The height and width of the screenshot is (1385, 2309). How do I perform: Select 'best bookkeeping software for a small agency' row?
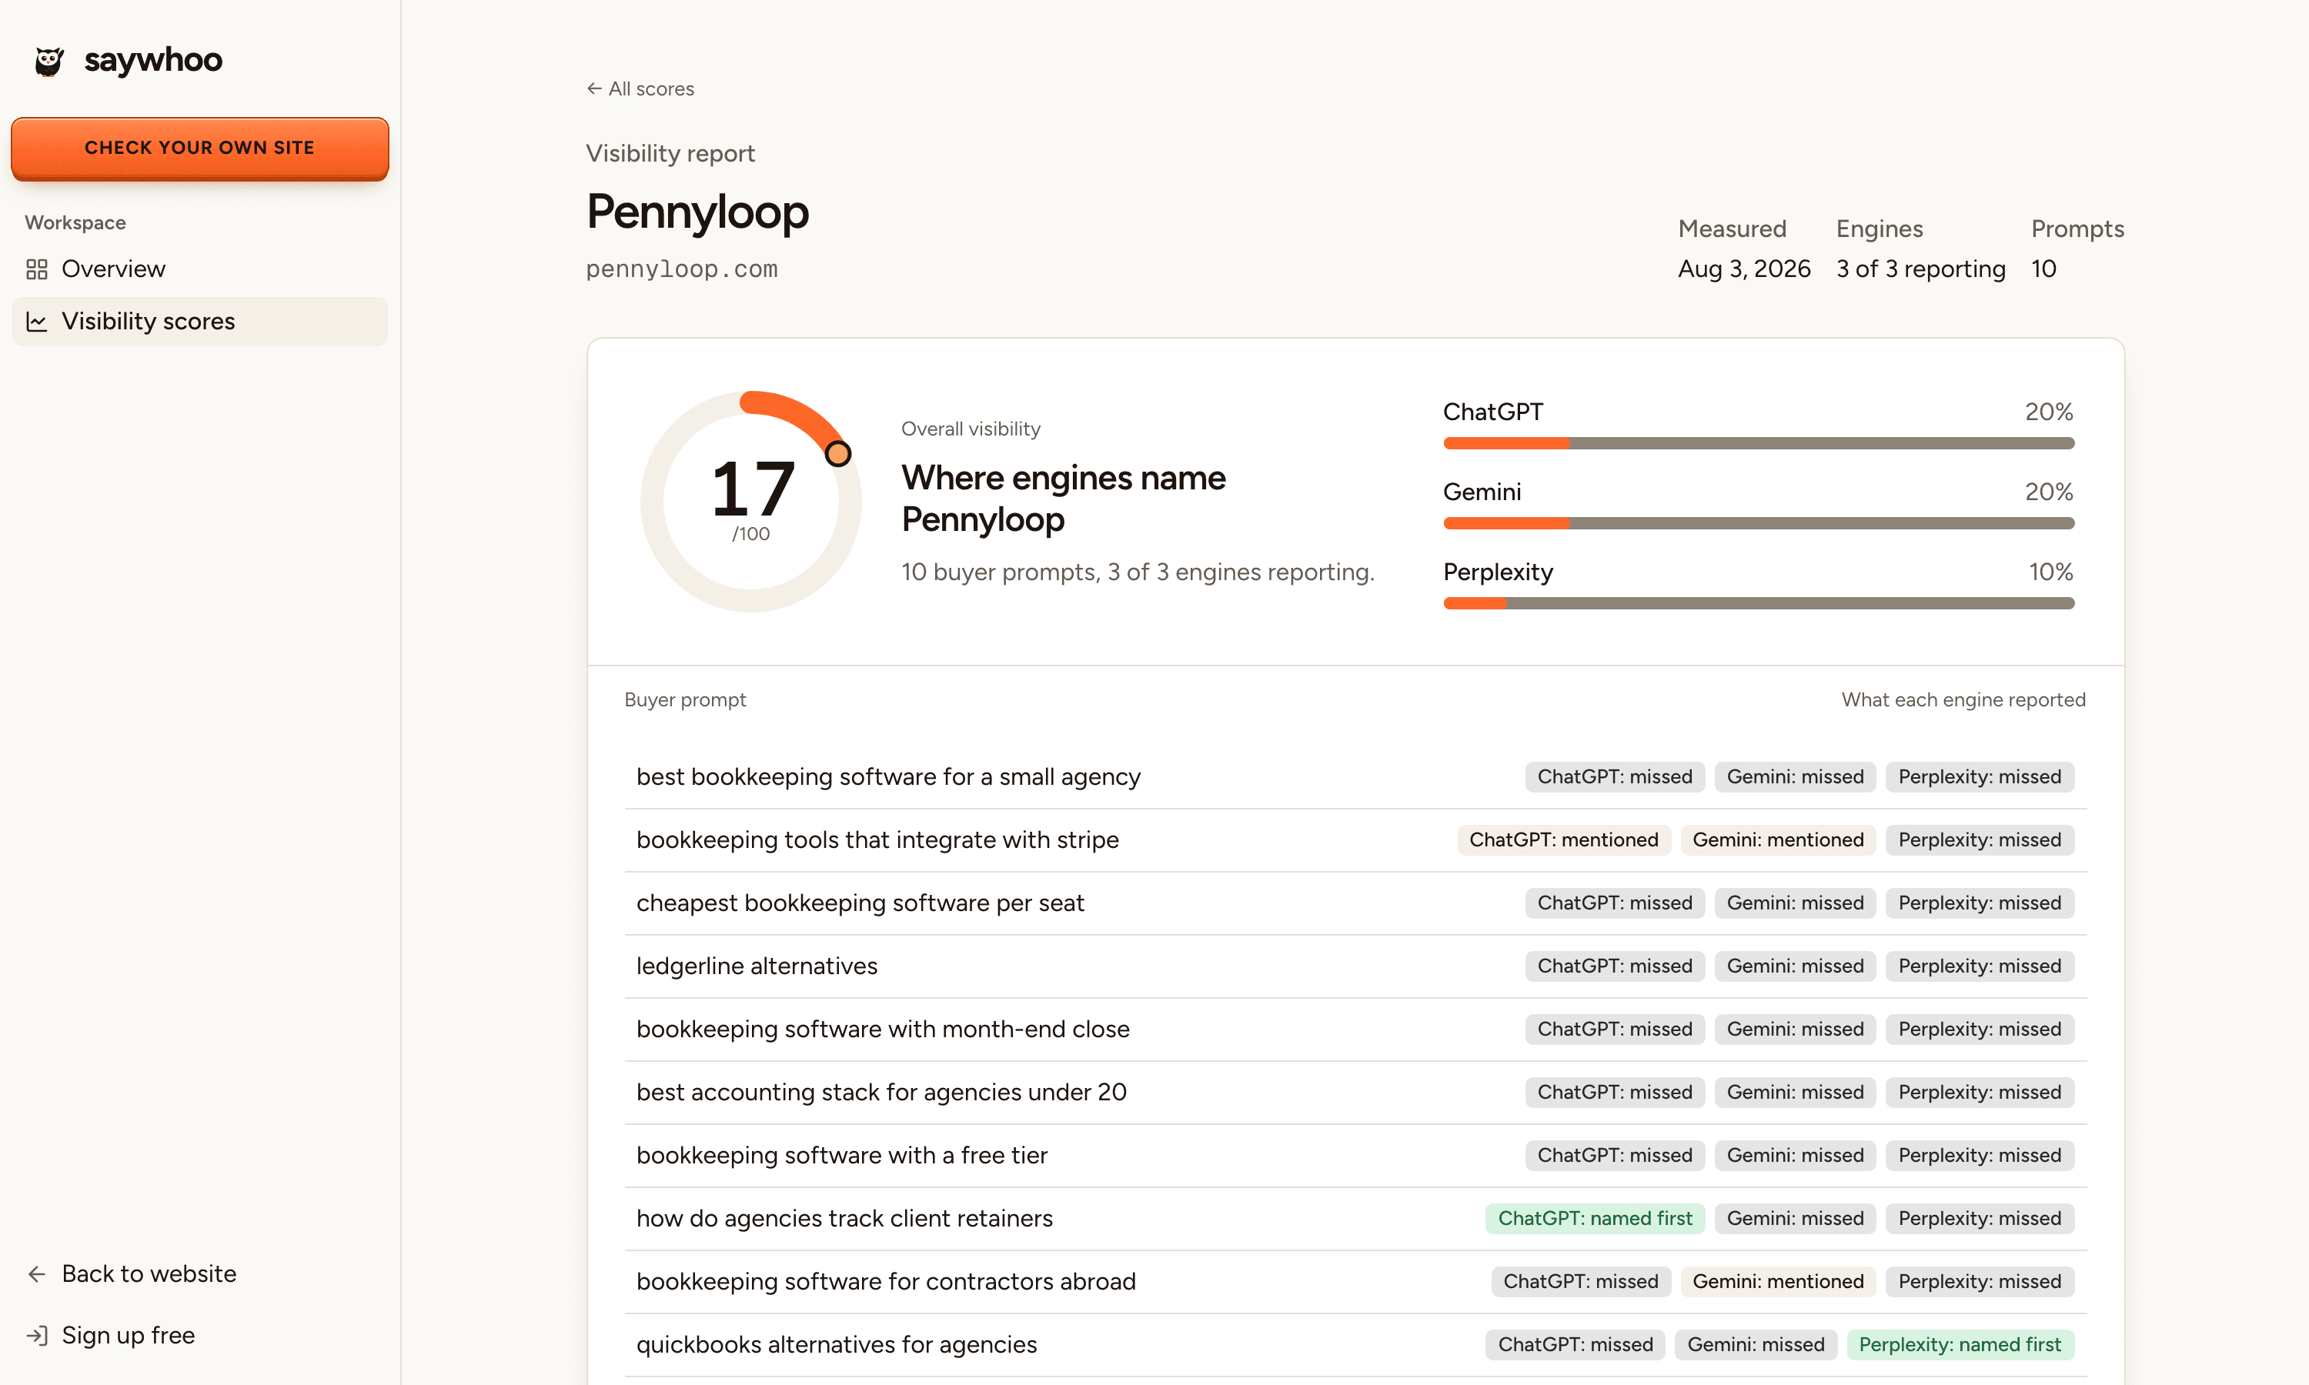pyautogui.click(x=1355, y=777)
